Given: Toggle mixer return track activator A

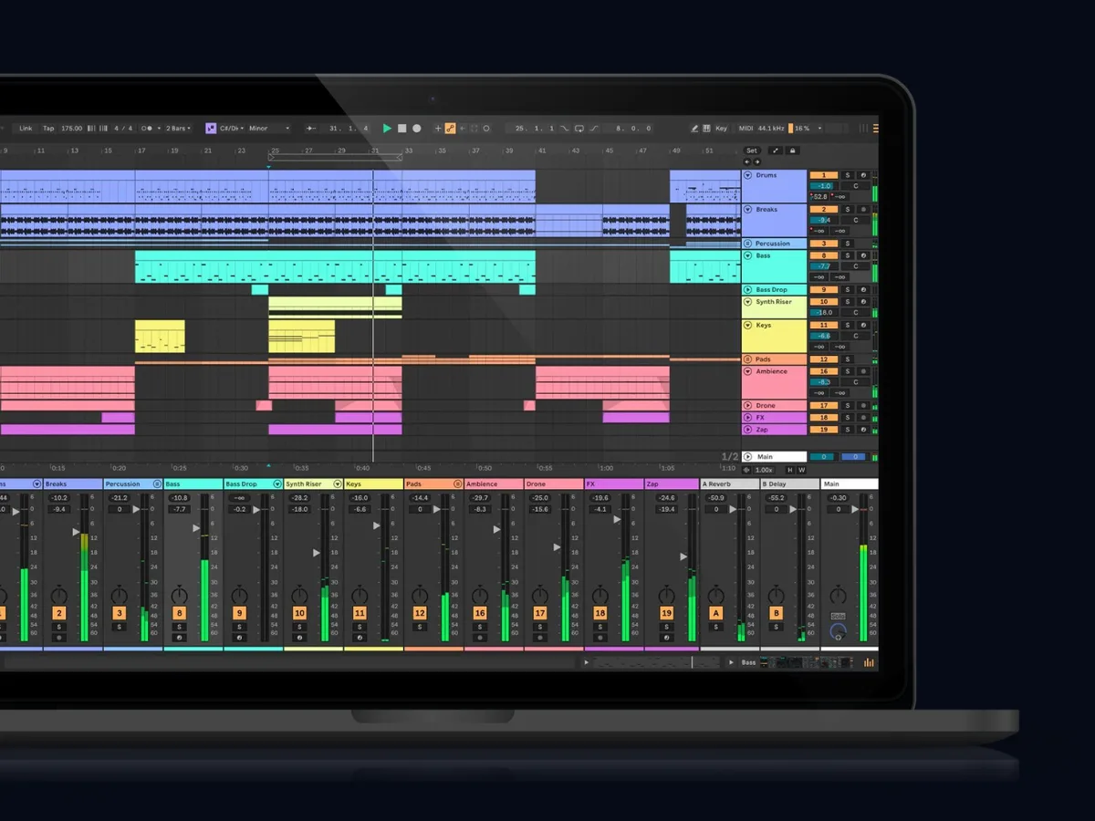Looking at the screenshot, I should click(716, 614).
